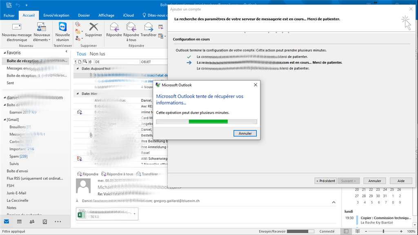Viewport: 418px width, 235px height.
Task: Switch to the Envoi/réception tab
Action: [x=56, y=15]
